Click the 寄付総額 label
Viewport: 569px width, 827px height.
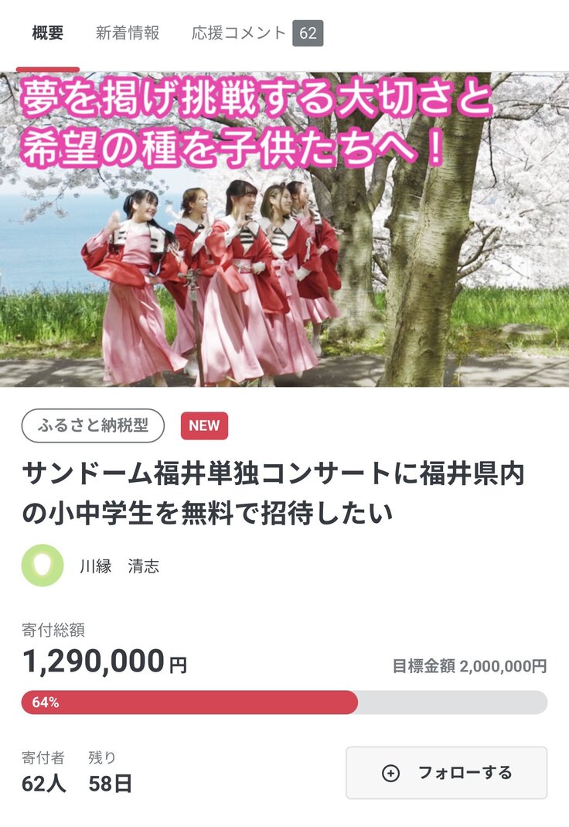[53, 629]
